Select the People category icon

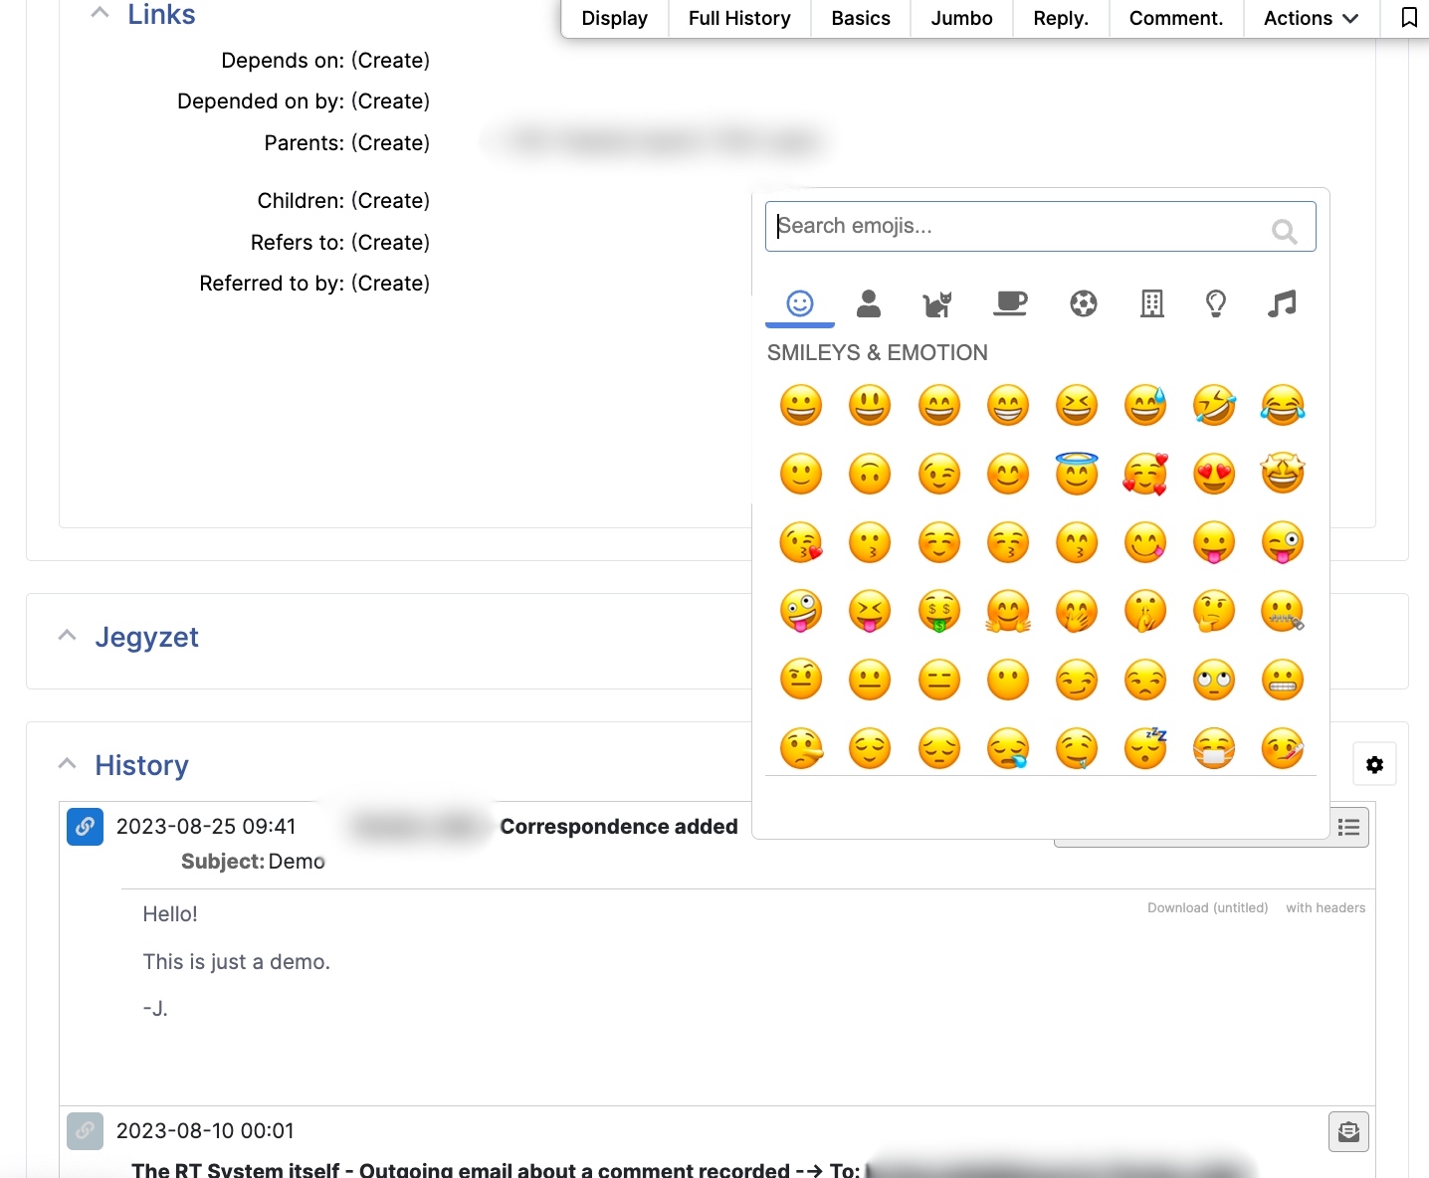coord(869,303)
